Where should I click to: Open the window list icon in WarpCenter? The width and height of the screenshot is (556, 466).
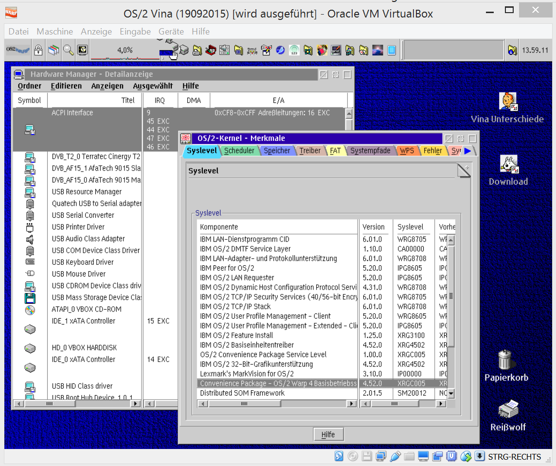tap(54, 50)
